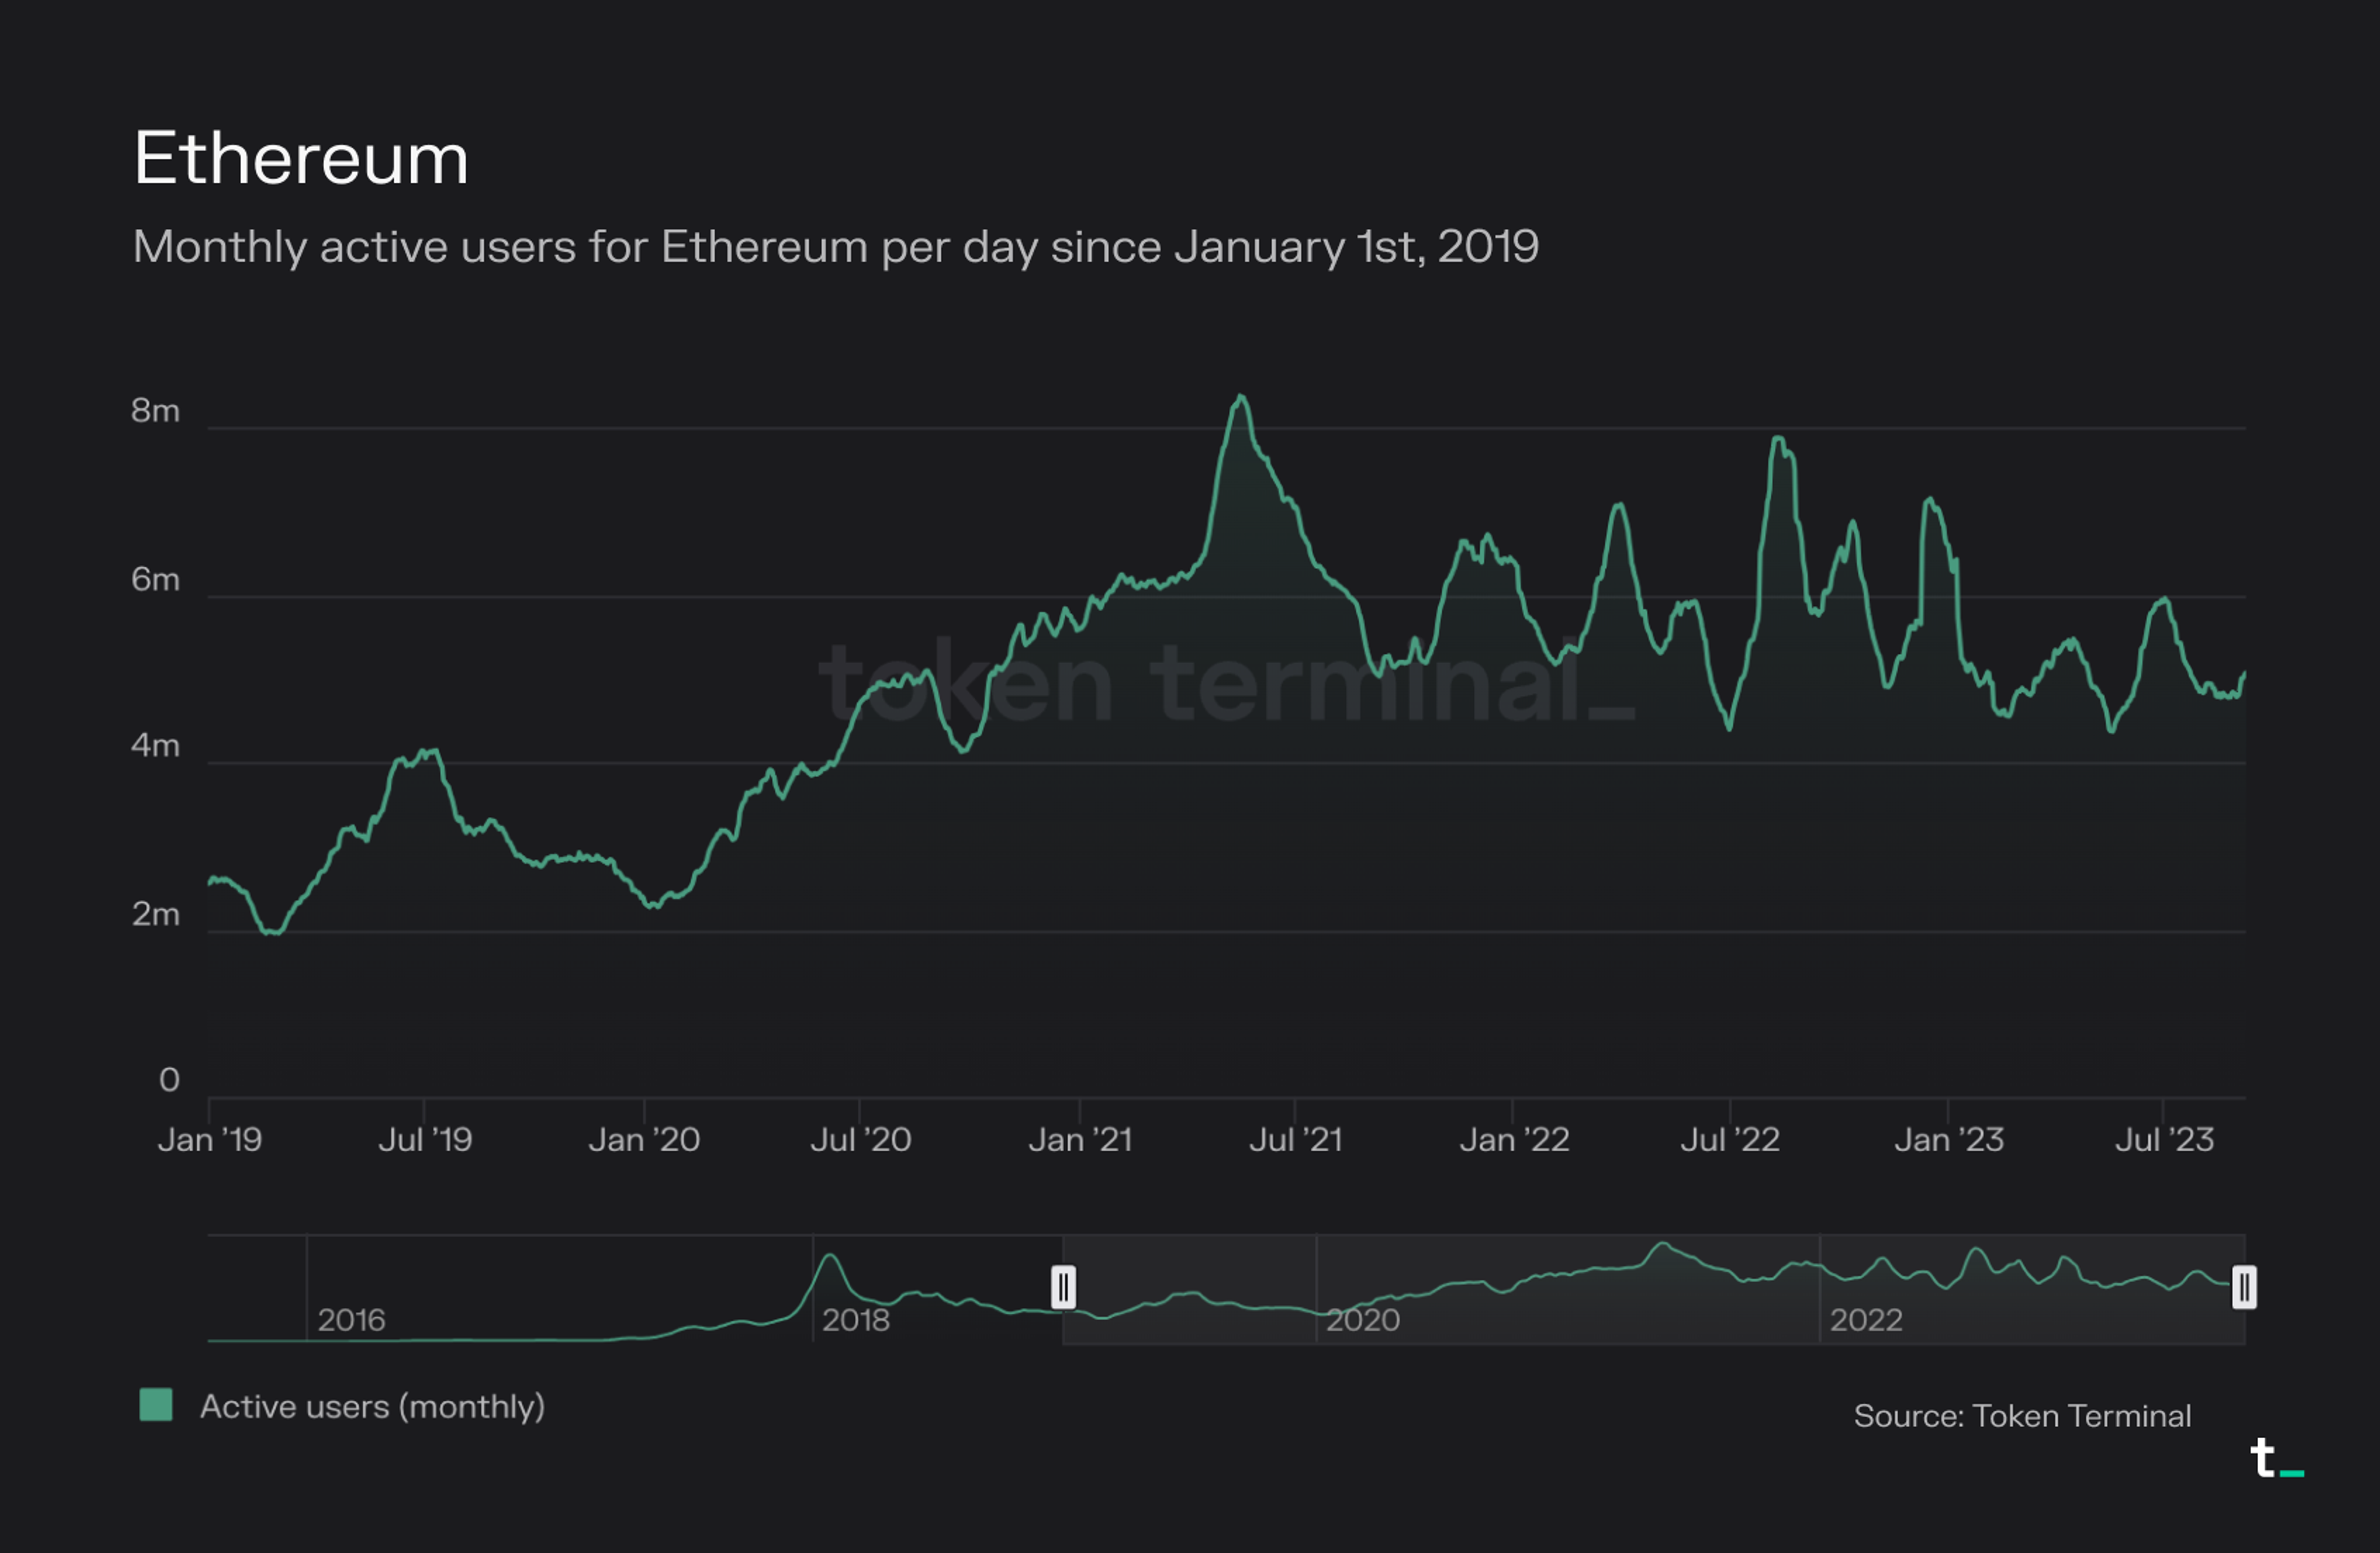This screenshot has width=2380, height=1553.
Task: Select the Jan '21 x-axis label
Action: [1080, 1140]
